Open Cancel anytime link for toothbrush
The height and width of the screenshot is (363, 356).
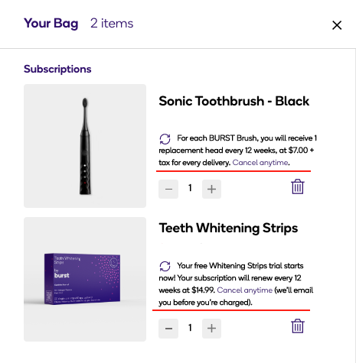click(x=260, y=163)
